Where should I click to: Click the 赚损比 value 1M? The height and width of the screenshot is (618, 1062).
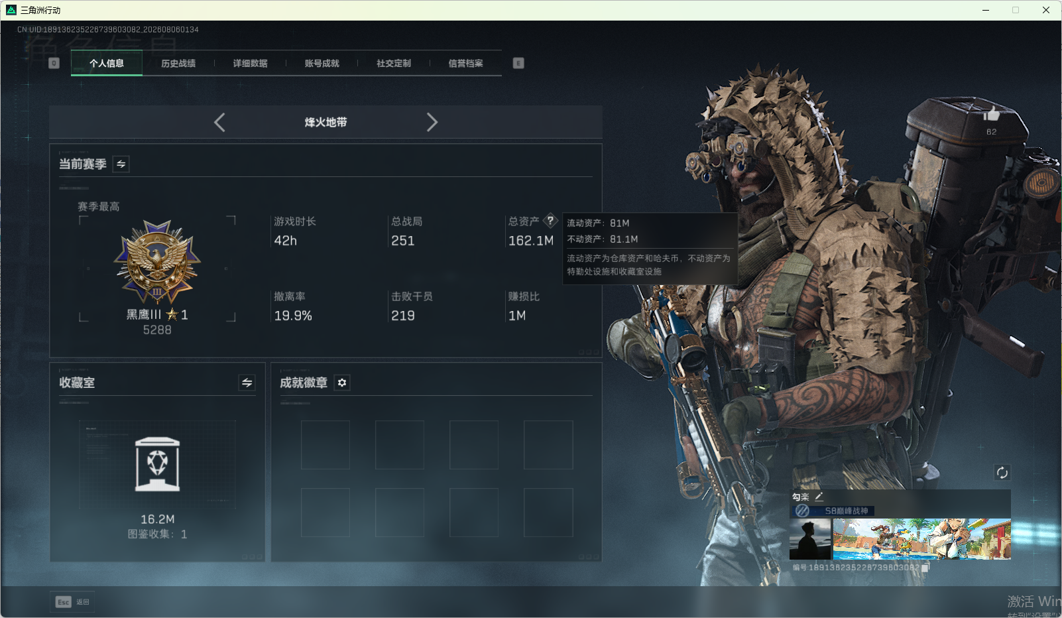[x=517, y=316]
